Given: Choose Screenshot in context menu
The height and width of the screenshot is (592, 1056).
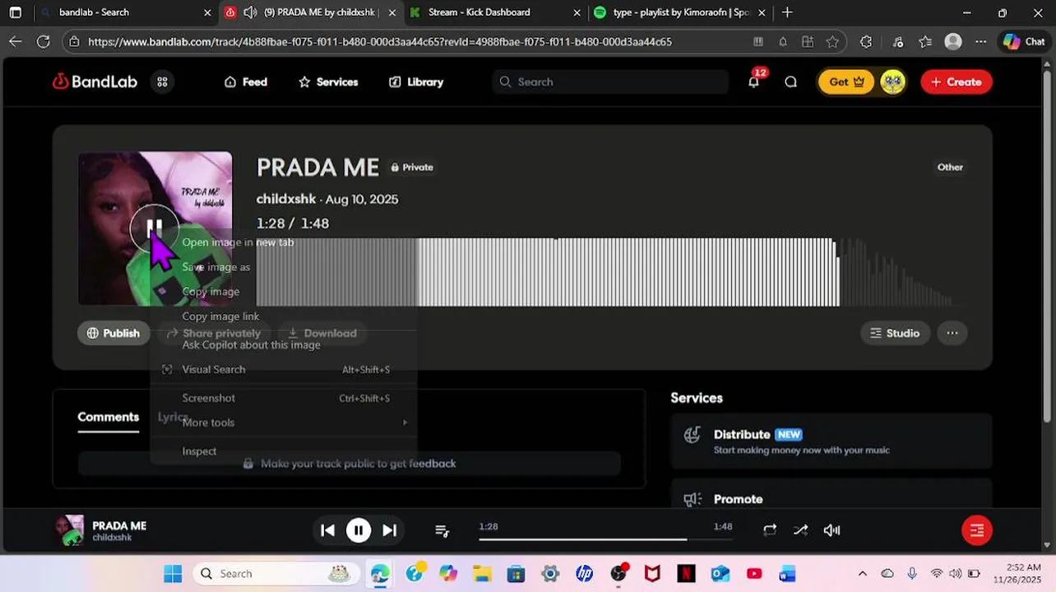Looking at the screenshot, I should pyautogui.click(x=283, y=398).
